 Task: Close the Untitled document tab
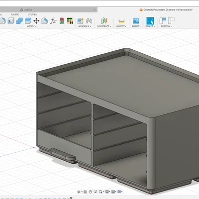(x=95, y=9)
